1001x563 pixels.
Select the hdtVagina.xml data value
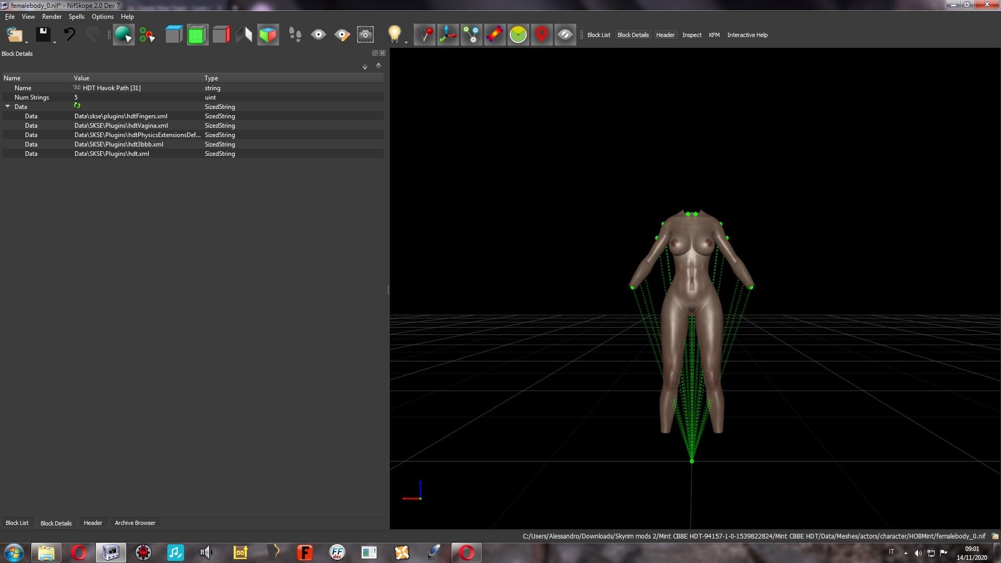121,126
